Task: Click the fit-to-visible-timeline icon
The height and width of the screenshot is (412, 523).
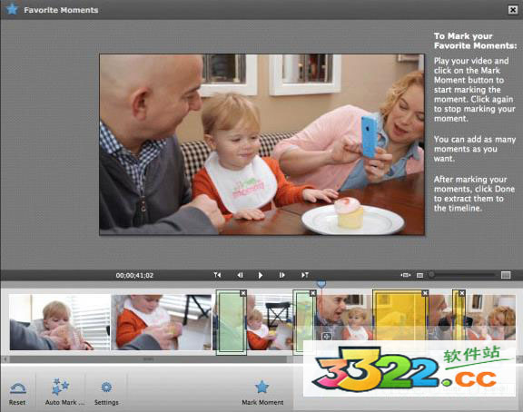Action: tap(405, 275)
